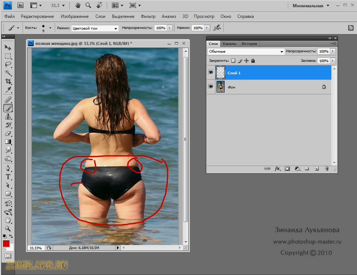This screenshot has width=357, height=275.
Task: Open the Слои menu
Action: point(100,16)
